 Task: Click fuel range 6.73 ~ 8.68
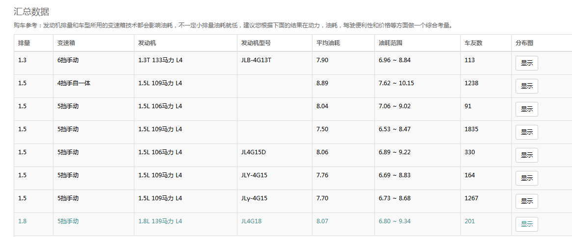click(x=395, y=198)
